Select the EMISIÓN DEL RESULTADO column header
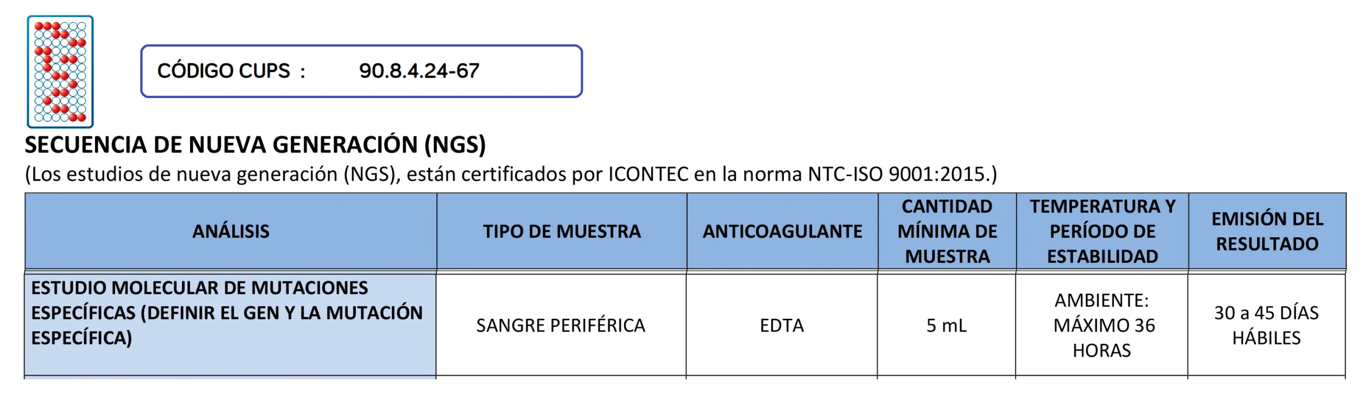 pyautogui.click(x=1267, y=231)
